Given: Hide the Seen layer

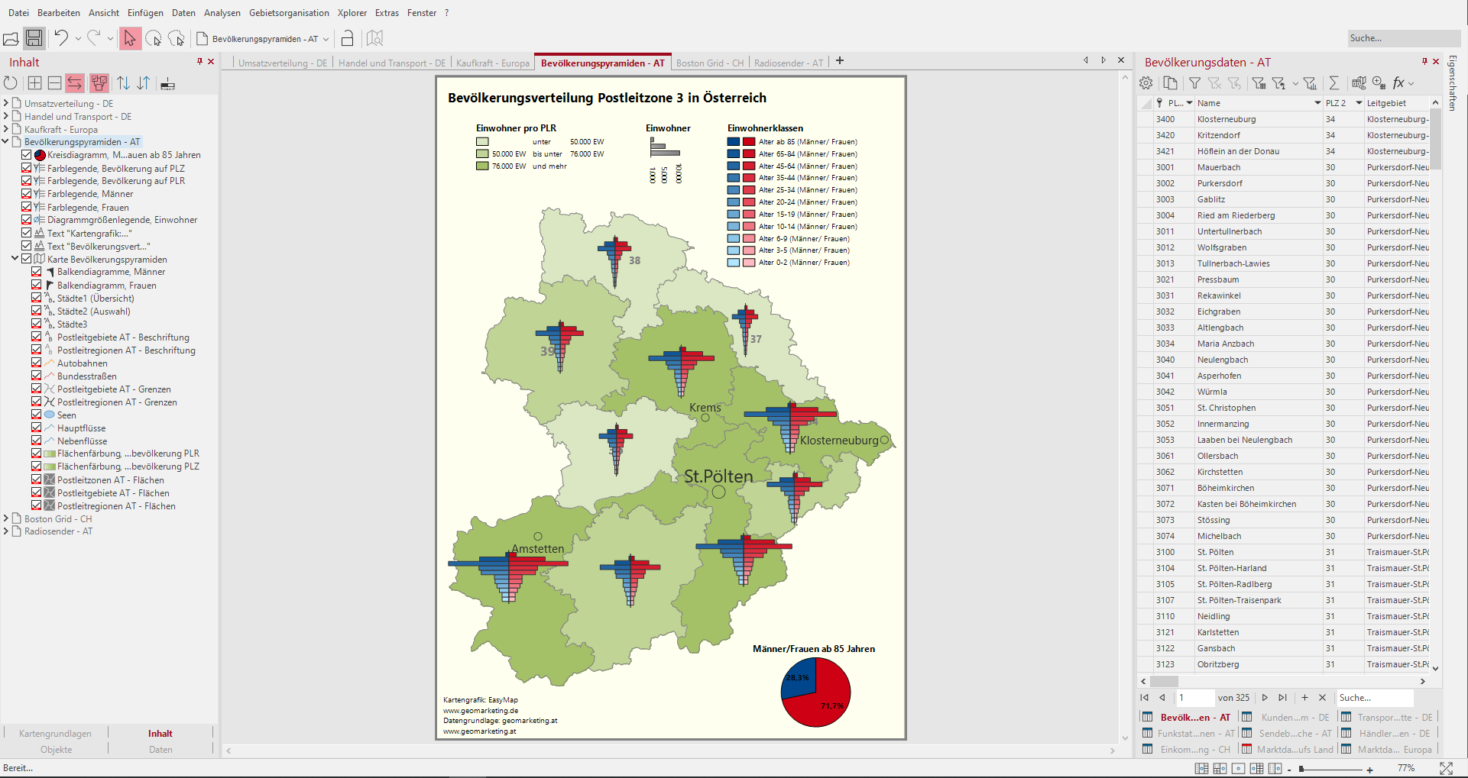Looking at the screenshot, I should pos(37,415).
